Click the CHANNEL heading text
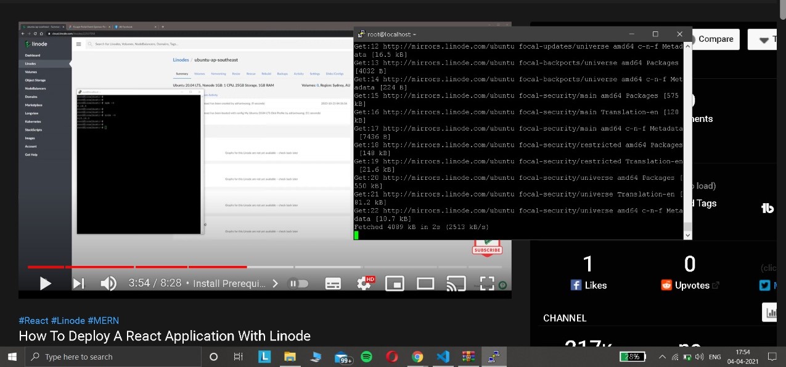 click(565, 318)
